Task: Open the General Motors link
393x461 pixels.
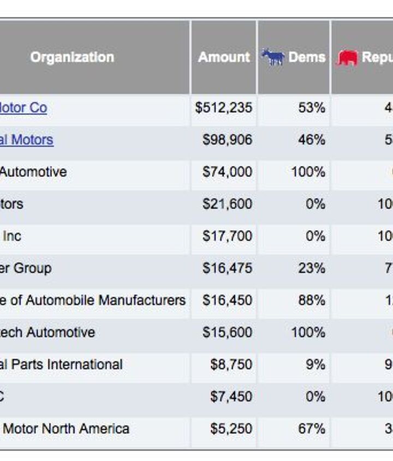Action: point(26,140)
